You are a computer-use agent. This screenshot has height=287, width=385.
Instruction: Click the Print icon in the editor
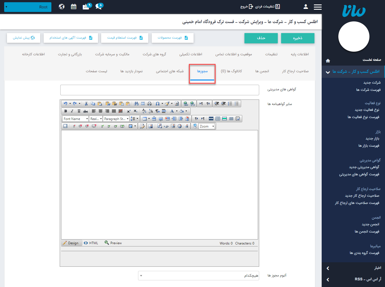(x=149, y=104)
